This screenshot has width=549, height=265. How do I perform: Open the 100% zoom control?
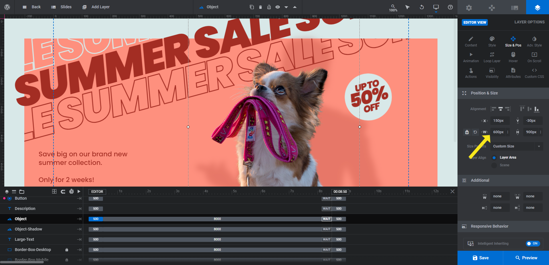tap(393, 8)
